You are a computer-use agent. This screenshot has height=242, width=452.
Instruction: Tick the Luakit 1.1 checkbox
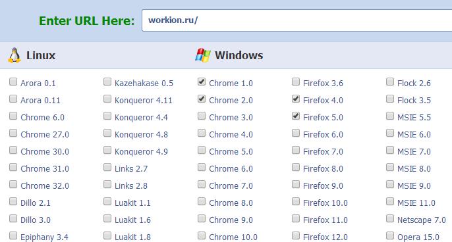(x=107, y=201)
